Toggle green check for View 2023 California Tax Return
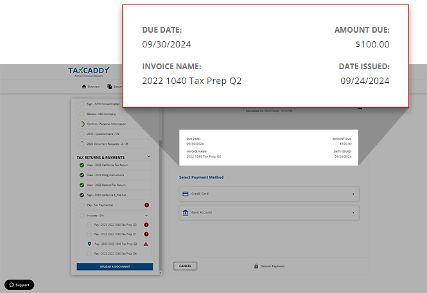The image size is (427, 293). click(82, 165)
